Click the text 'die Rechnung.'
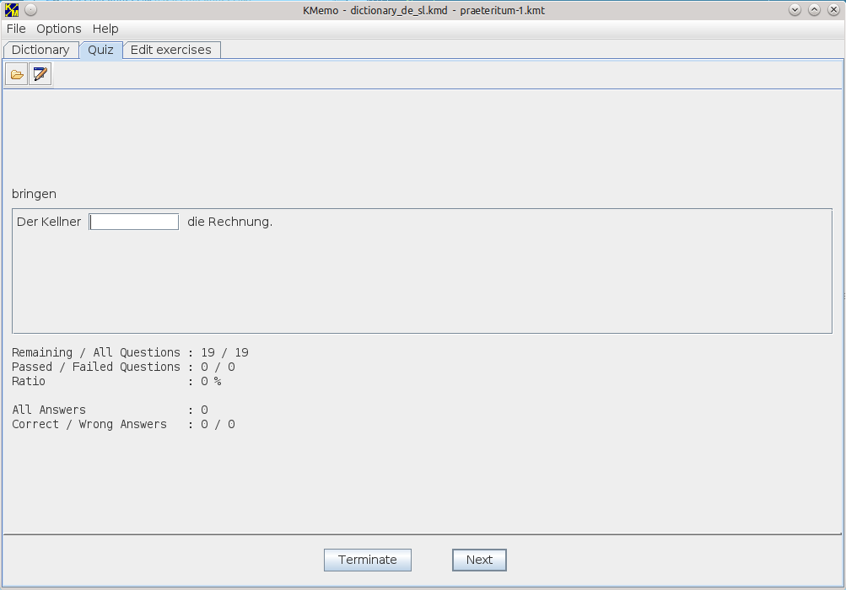The height and width of the screenshot is (590, 846). [229, 222]
